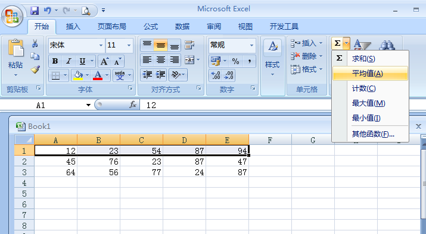Choose 求和(S) from the AutoSum menu

tap(370, 58)
